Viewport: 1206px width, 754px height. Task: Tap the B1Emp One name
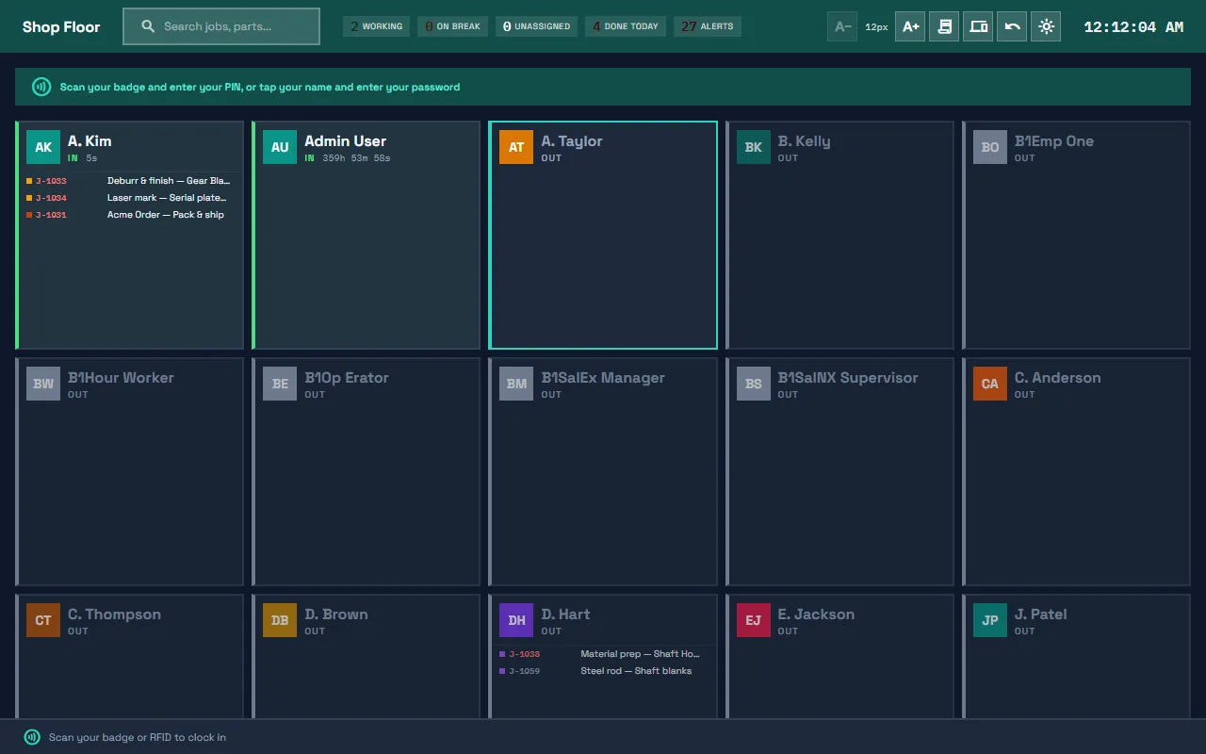click(1054, 141)
